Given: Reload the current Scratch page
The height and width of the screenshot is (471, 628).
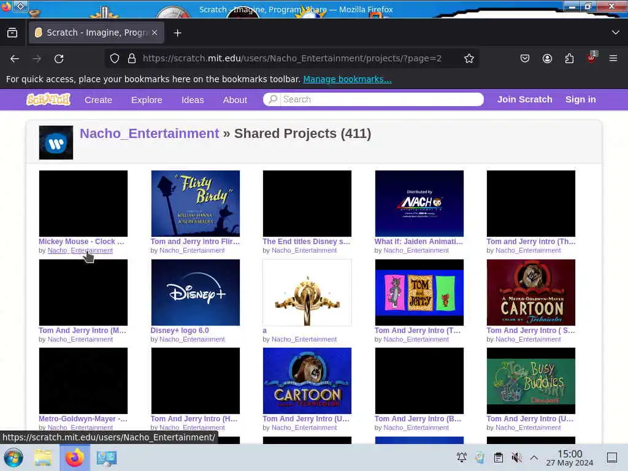Looking at the screenshot, I should coord(59,58).
